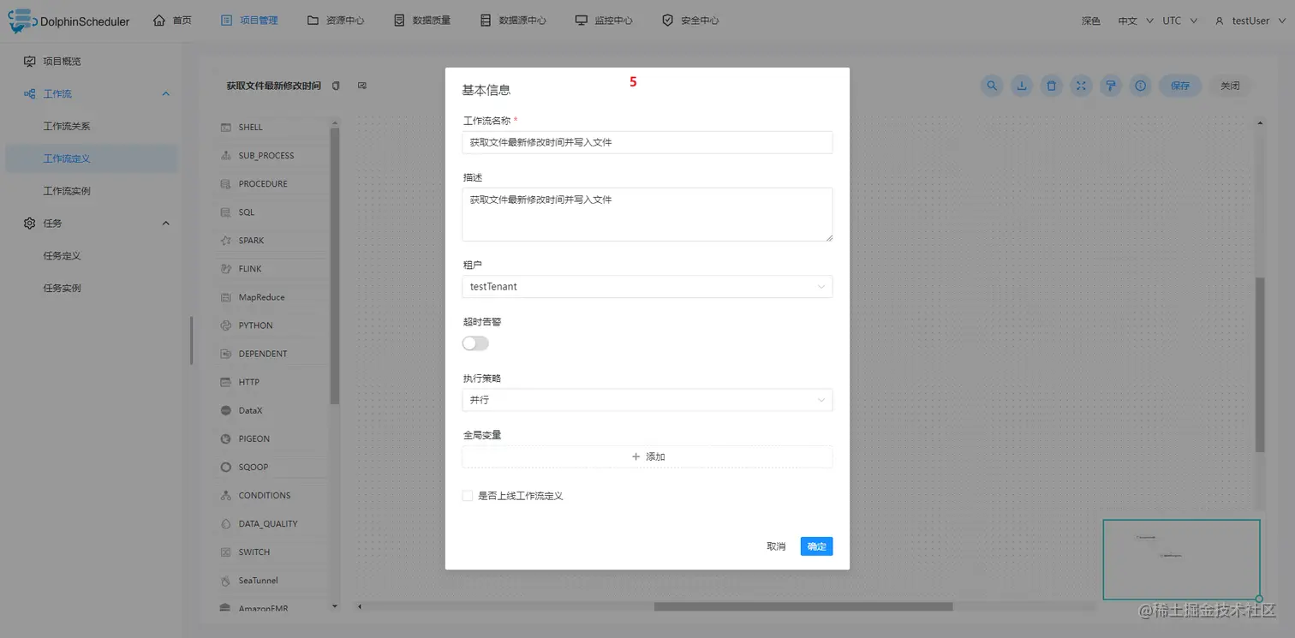This screenshot has height=638, width=1295.
Task: Click the download workflow icon
Action: [x=1021, y=86]
